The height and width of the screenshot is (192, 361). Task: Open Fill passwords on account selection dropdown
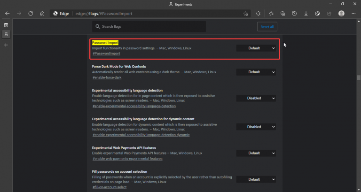tap(256, 179)
